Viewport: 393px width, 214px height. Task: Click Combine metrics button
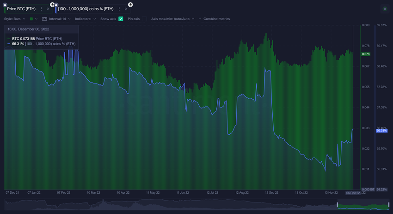tap(214, 19)
